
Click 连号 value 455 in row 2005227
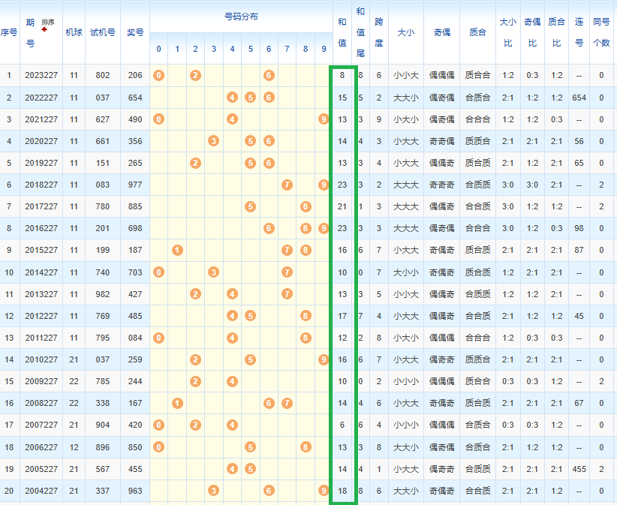click(579, 468)
